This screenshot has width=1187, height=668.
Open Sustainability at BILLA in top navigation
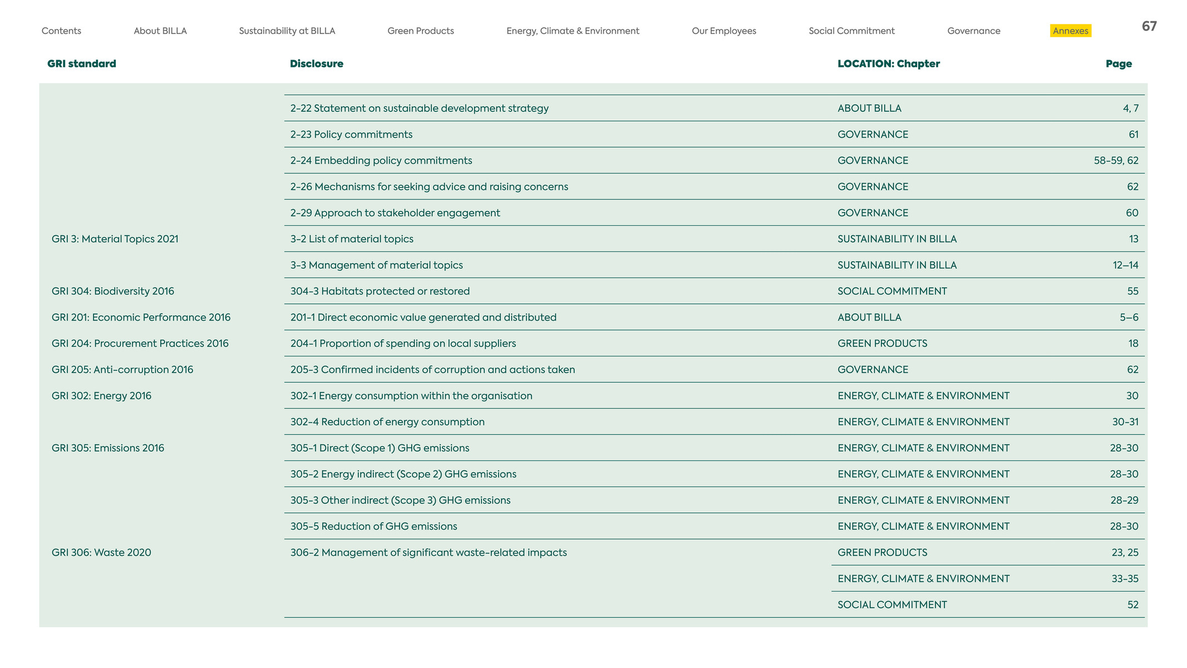[287, 31]
